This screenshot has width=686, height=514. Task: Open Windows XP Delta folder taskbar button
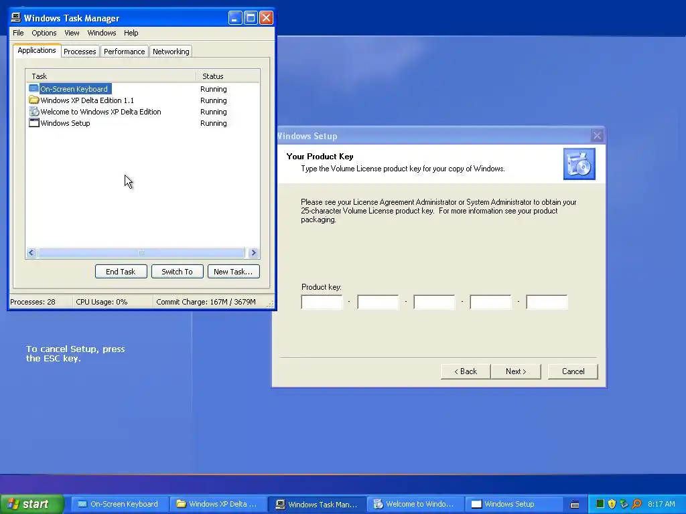coord(218,504)
